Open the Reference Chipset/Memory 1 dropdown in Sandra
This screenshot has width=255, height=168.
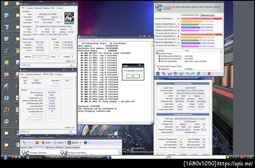pos(178,27)
